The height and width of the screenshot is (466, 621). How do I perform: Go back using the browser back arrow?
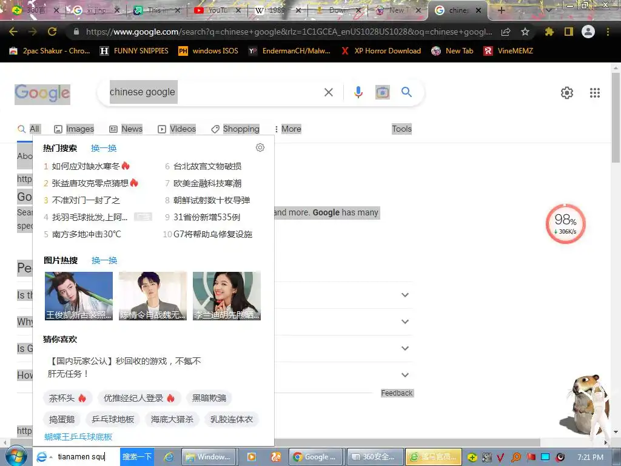[13, 32]
